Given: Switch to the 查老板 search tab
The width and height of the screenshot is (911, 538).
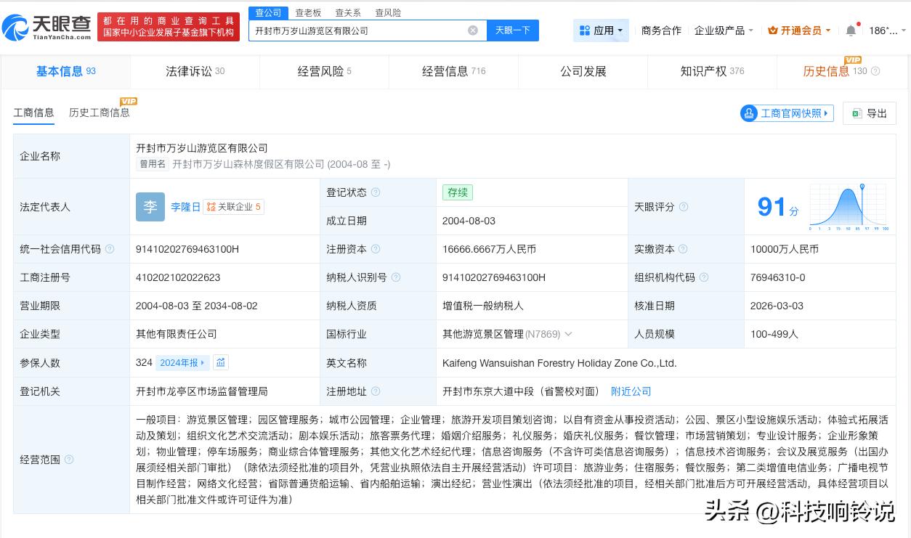Looking at the screenshot, I should [308, 12].
